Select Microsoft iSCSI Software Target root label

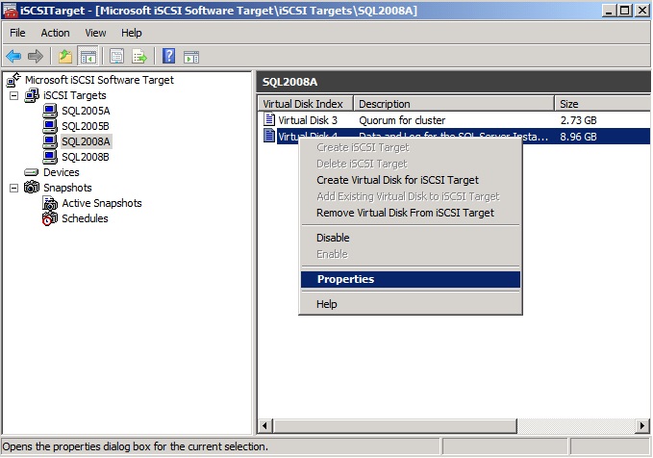pos(99,80)
